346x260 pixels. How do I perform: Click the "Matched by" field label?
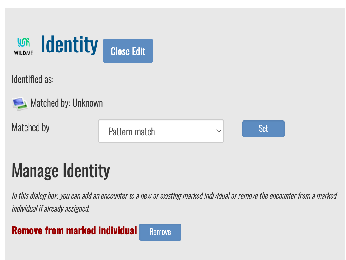pos(31,128)
